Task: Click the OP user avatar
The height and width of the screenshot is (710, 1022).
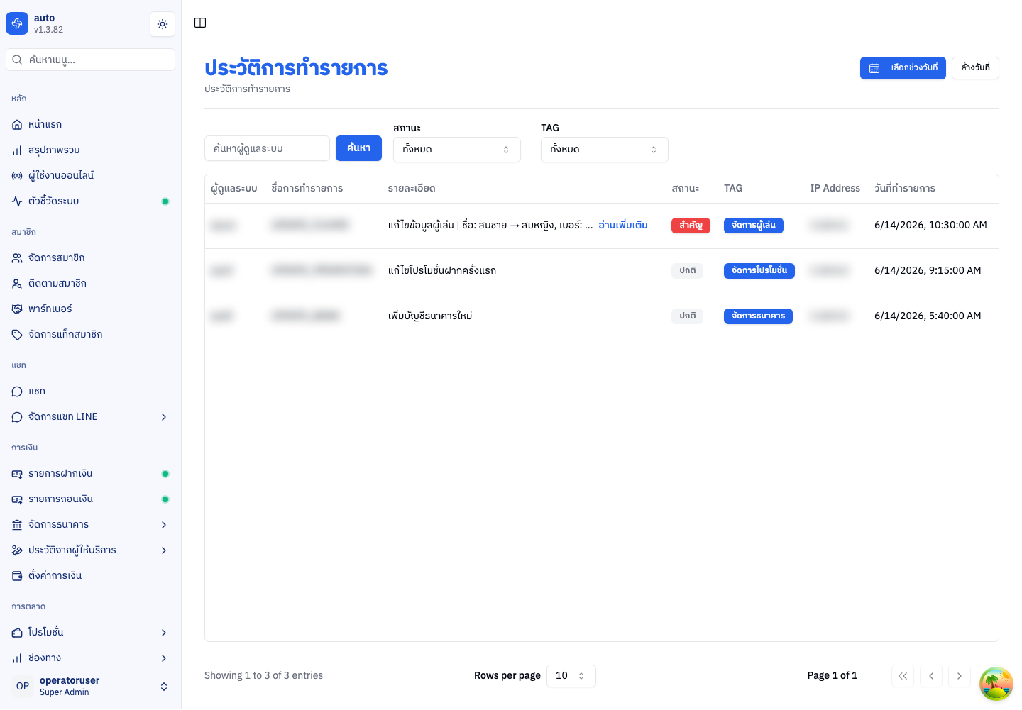Action: click(x=23, y=686)
